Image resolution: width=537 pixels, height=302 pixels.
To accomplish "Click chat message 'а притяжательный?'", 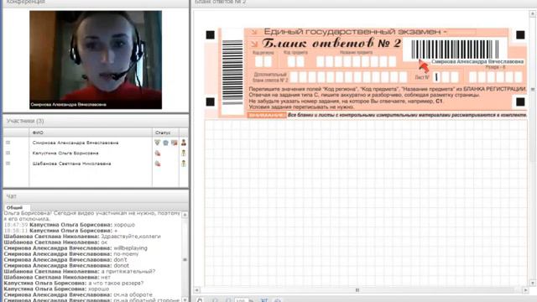I will click(128, 271).
